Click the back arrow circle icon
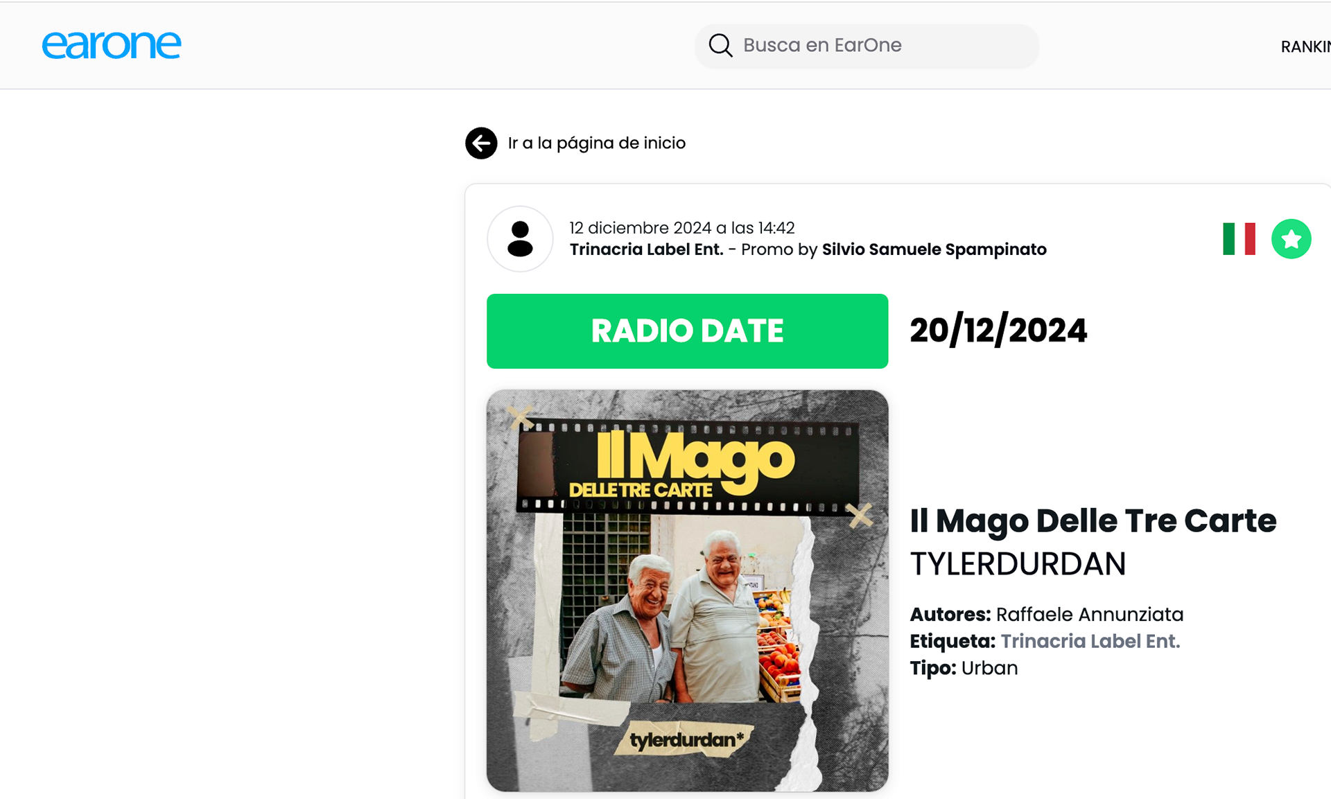Screen dimensions: 1331x799 tap(481, 143)
